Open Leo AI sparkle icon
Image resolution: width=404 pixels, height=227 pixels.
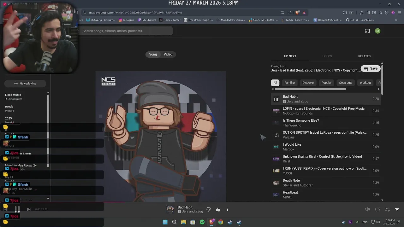tap(380, 13)
